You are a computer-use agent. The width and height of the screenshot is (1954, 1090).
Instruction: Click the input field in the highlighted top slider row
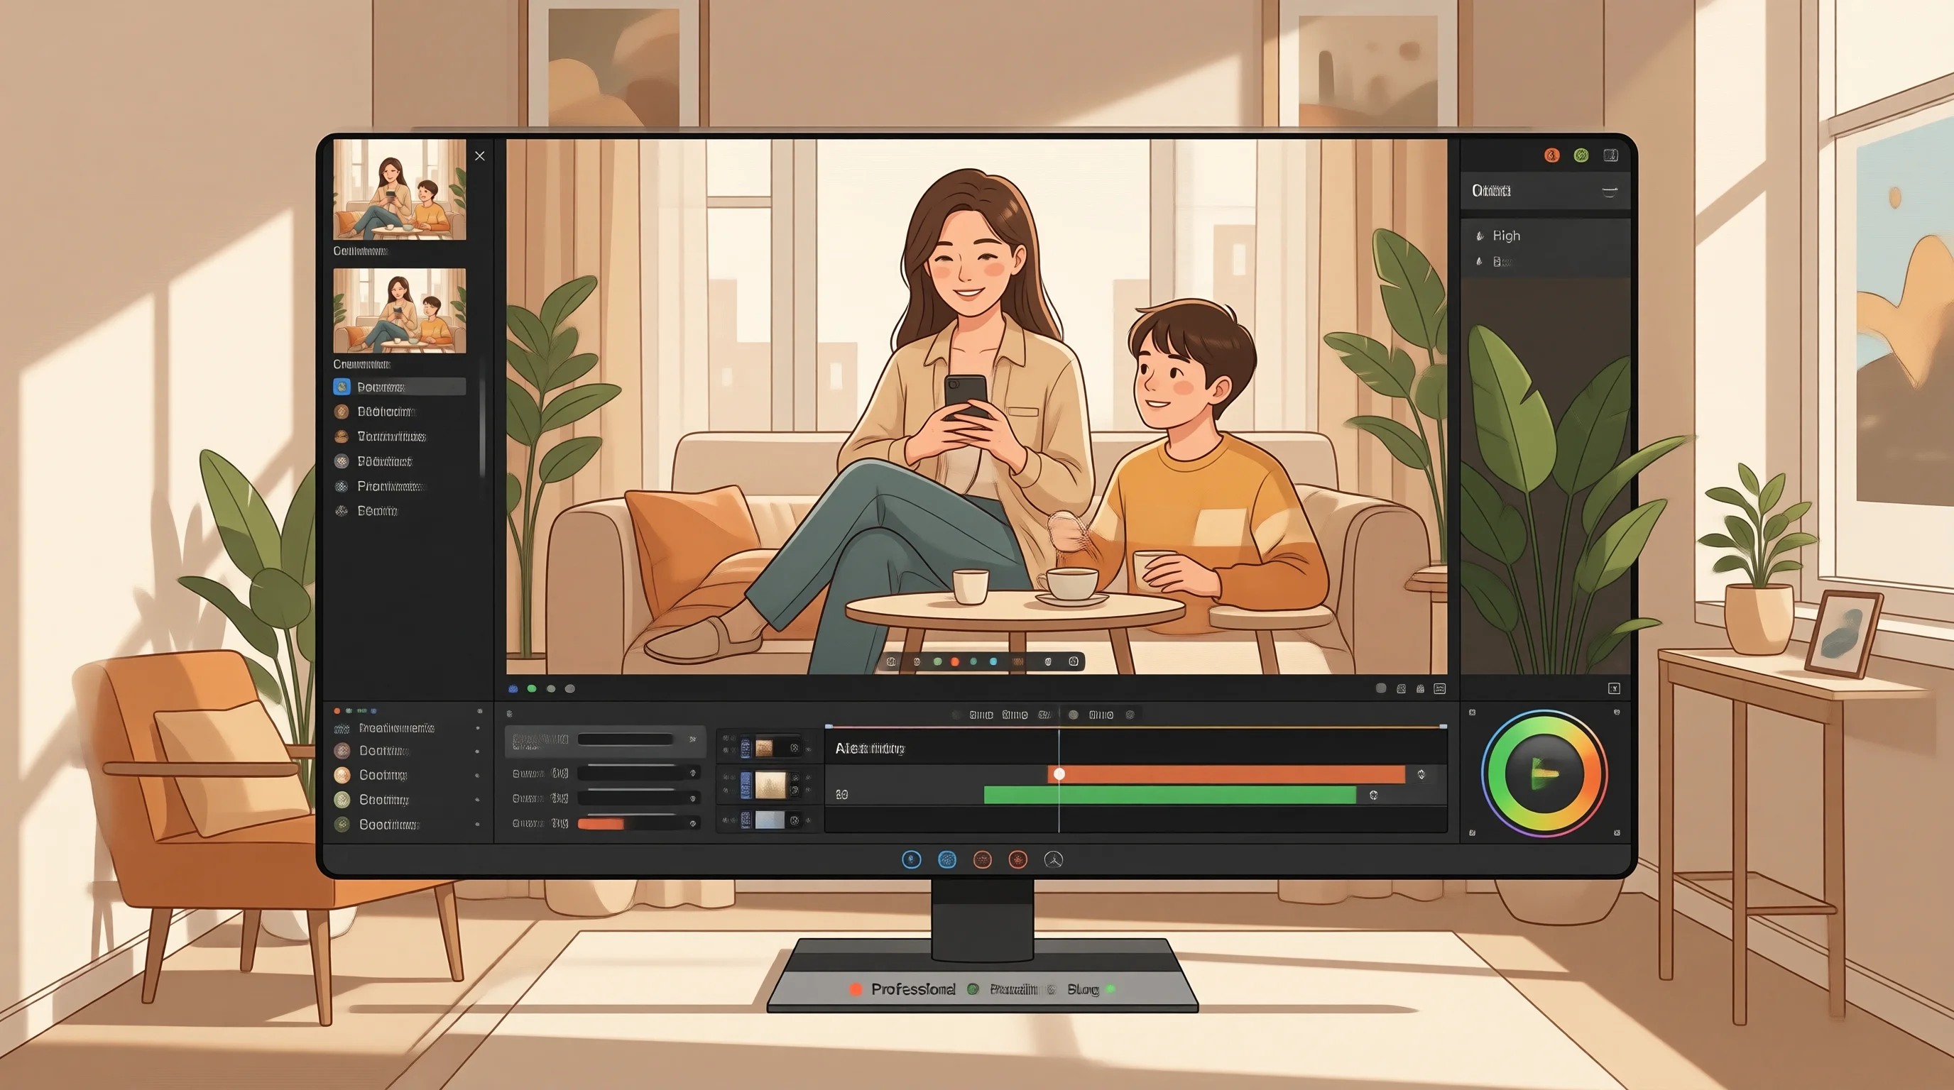626,739
